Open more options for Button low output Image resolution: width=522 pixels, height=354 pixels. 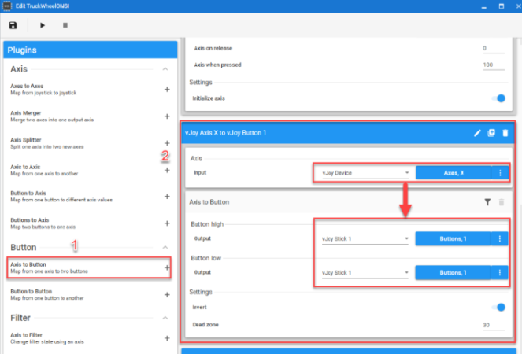(500, 272)
